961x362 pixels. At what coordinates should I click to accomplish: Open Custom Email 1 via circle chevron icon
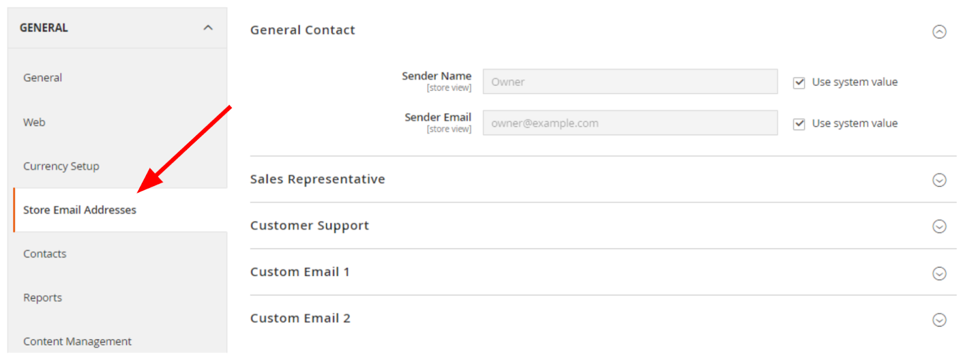[x=939, y=273]
